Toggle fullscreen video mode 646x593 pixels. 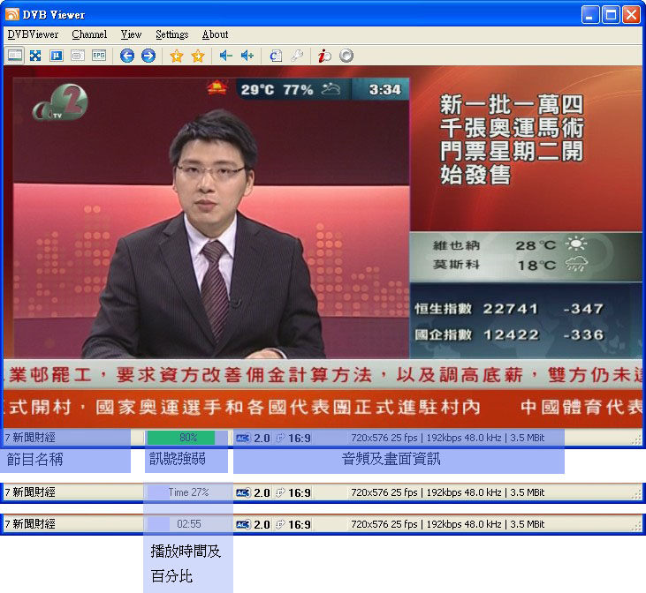pos(35,56)
